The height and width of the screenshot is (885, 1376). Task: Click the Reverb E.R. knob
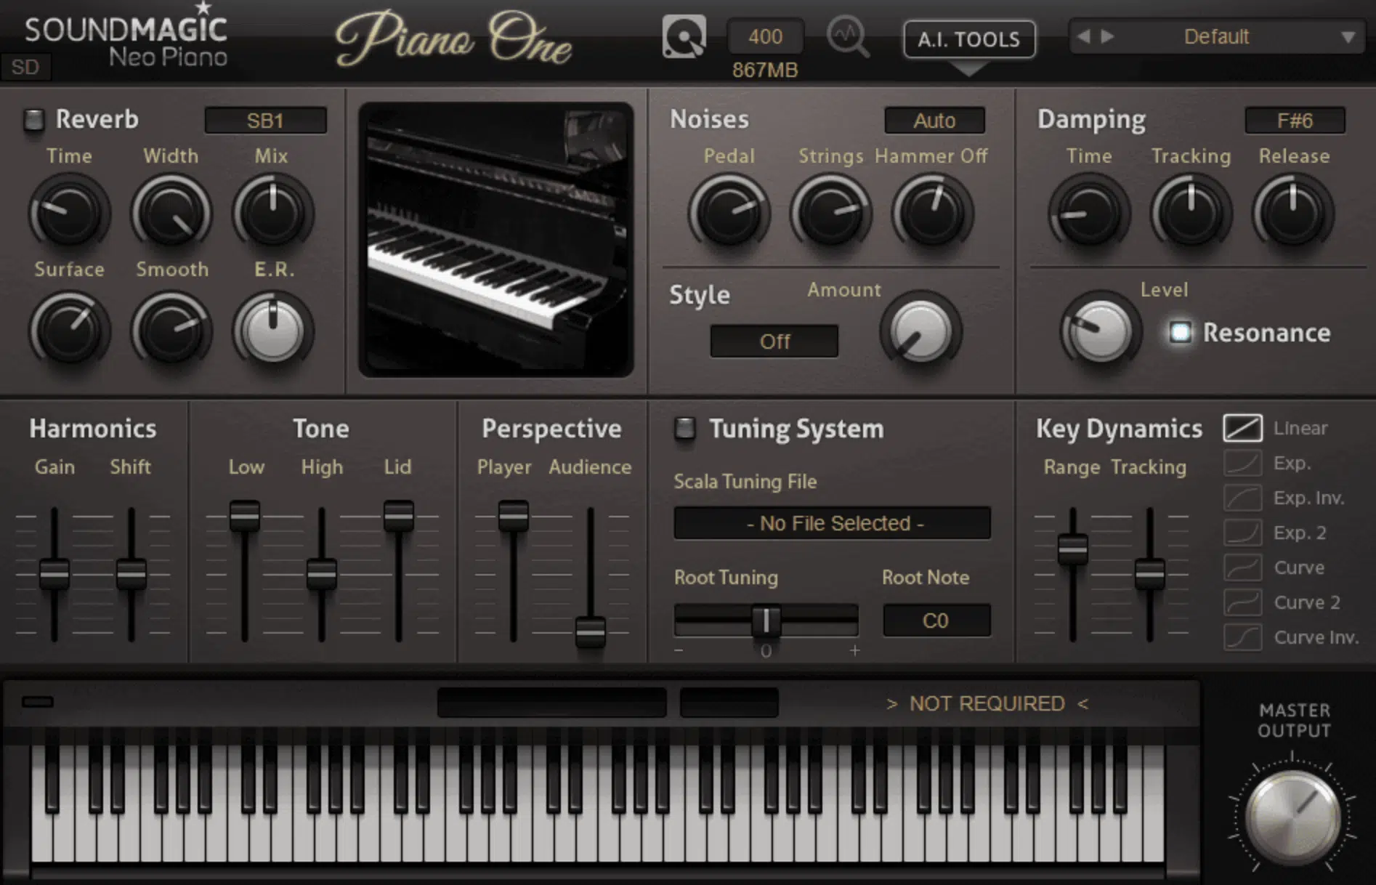[x=272, y=331]
